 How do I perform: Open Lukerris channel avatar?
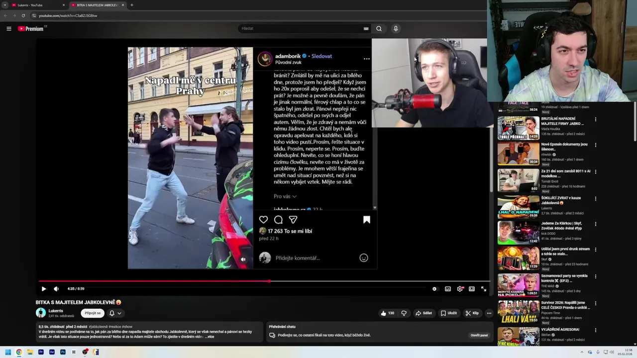41,313
